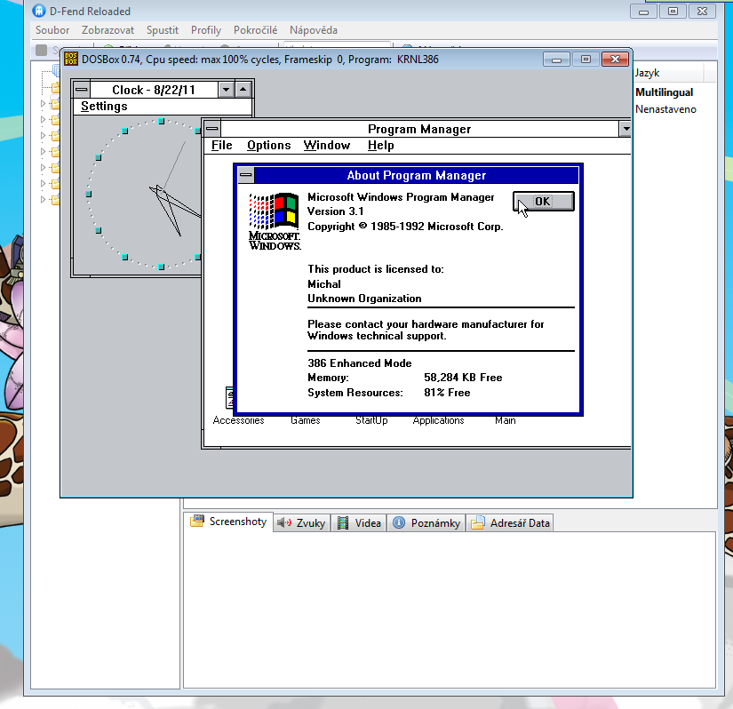
Task: Select the Multilingual value under Jazyk
Action: tap(664, 92)
